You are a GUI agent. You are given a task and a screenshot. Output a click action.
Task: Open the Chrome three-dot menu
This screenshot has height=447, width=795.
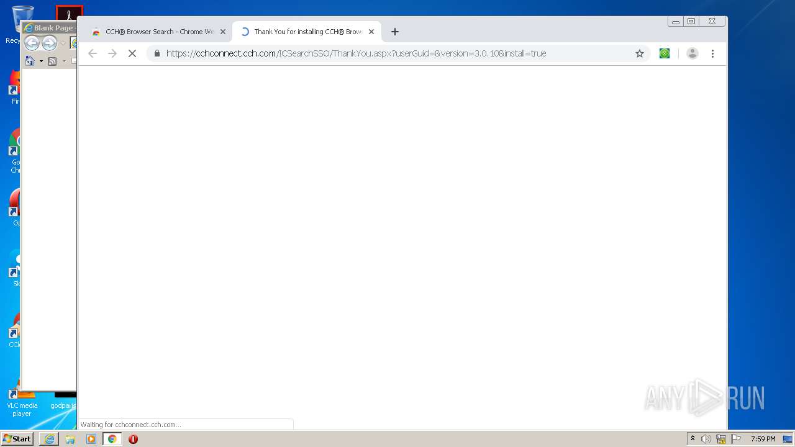pos(712,53)
